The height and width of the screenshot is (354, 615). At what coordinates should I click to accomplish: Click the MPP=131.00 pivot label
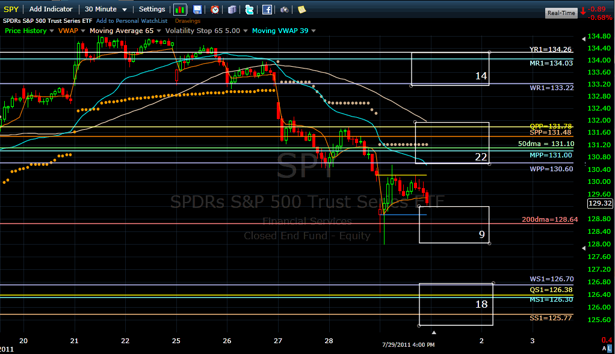pos(551,155)
